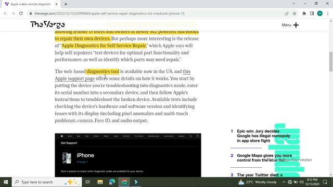Open The Verge Menu button
This screenshot has width=333, height=187.
click(290, 25)
